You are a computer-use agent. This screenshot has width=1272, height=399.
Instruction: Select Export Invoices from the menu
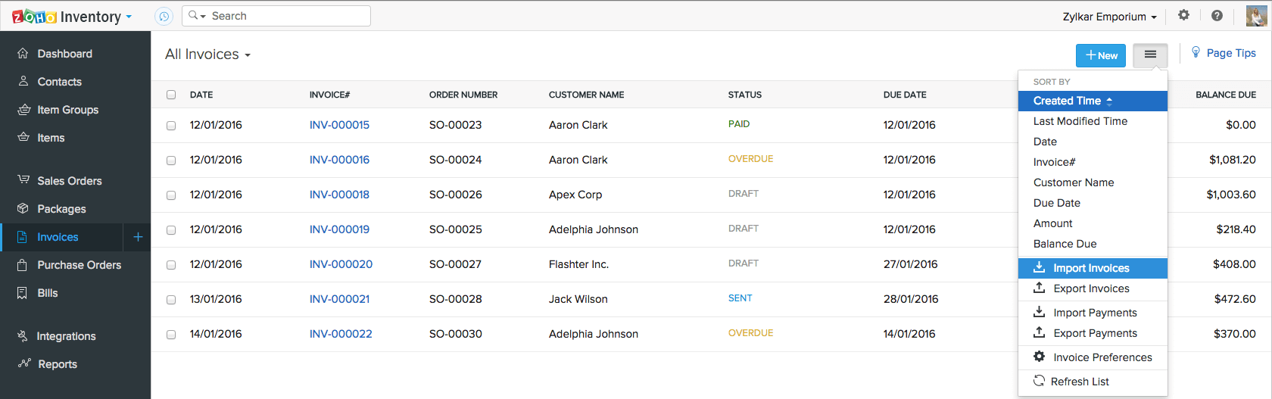(x=1091, y=288)
